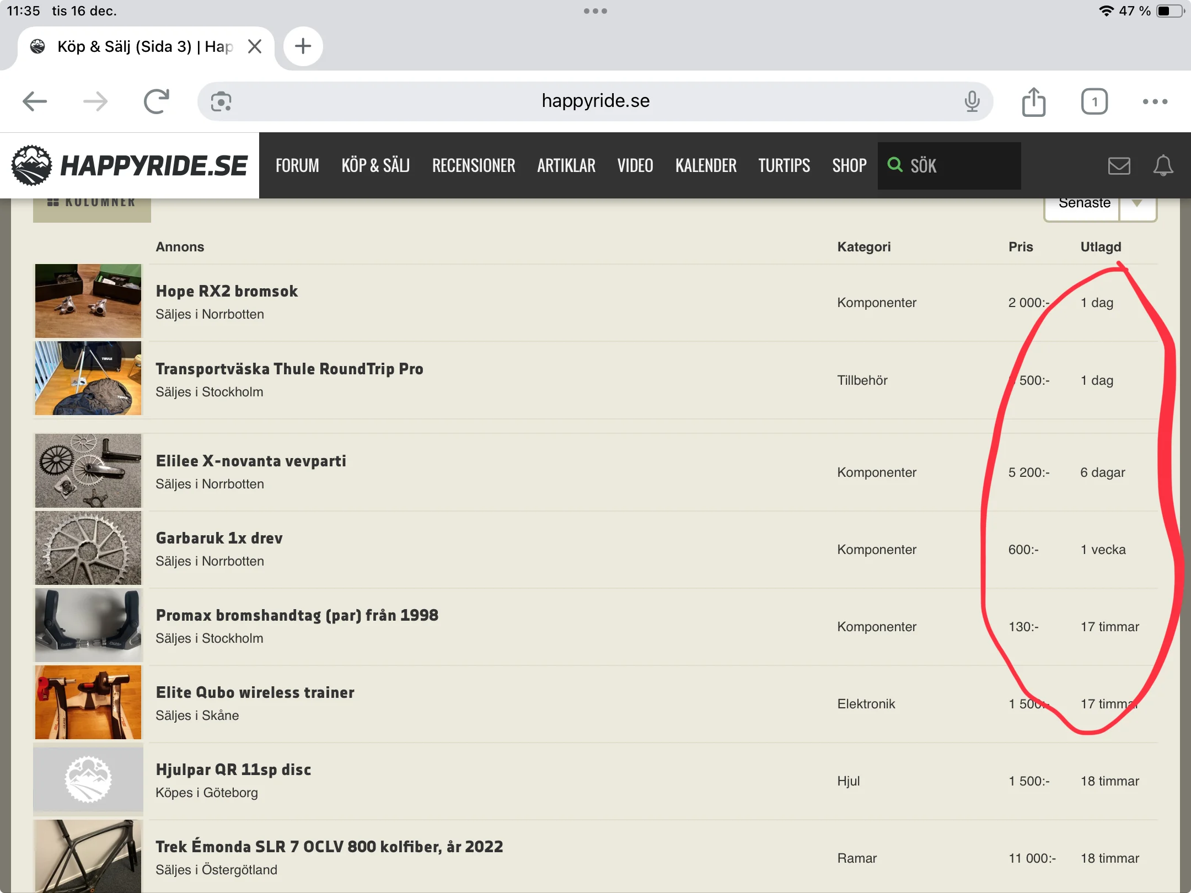Open the tab switcher showing 1
Viewport: 1191px width, 893px height.
pos(1094,101)
